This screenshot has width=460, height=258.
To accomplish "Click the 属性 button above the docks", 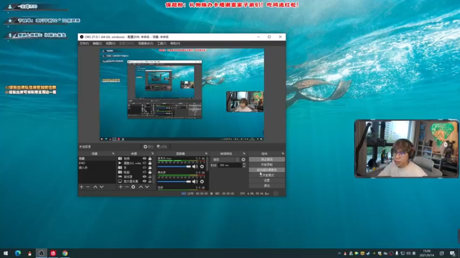I will click(148, 147).
